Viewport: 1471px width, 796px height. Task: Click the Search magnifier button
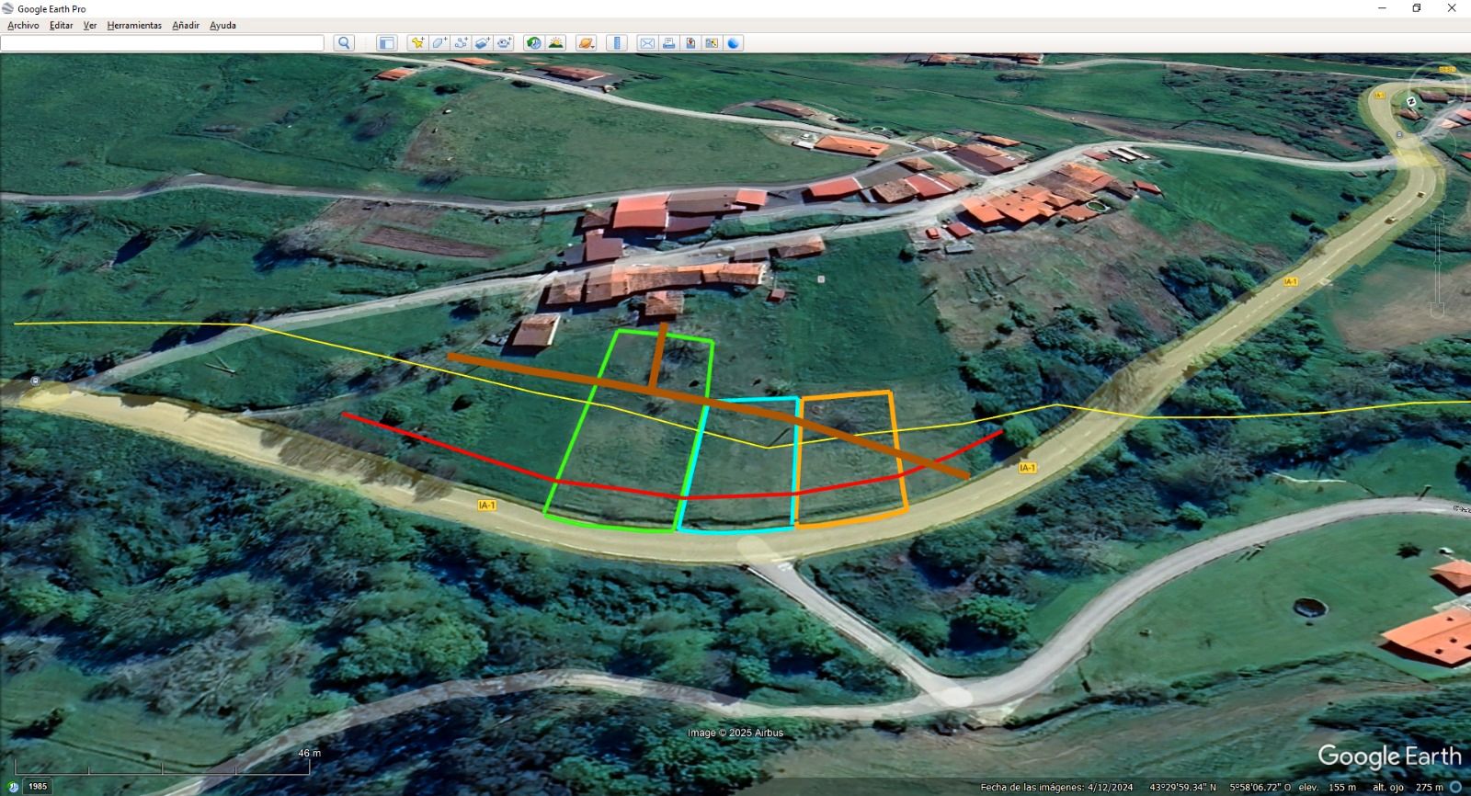(344, 43)
